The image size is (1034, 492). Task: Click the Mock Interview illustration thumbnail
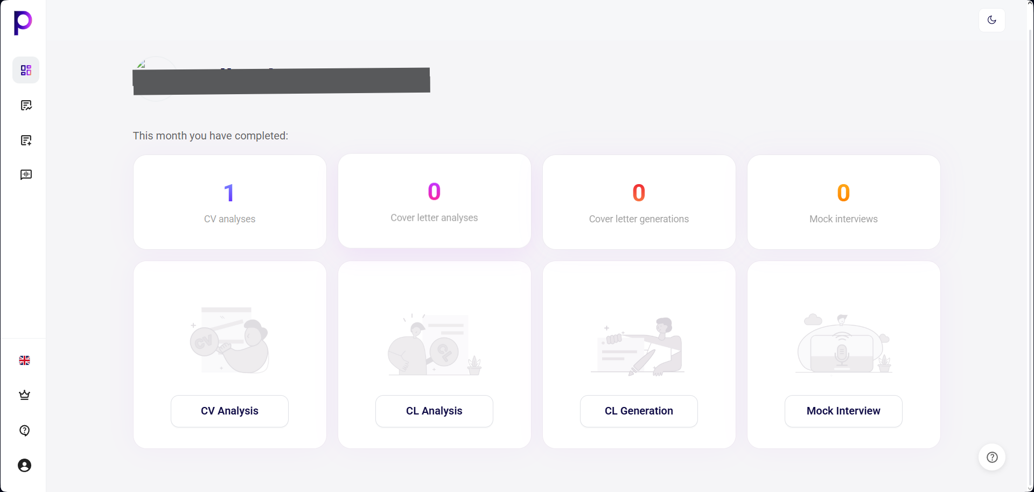tap(843, 343)
